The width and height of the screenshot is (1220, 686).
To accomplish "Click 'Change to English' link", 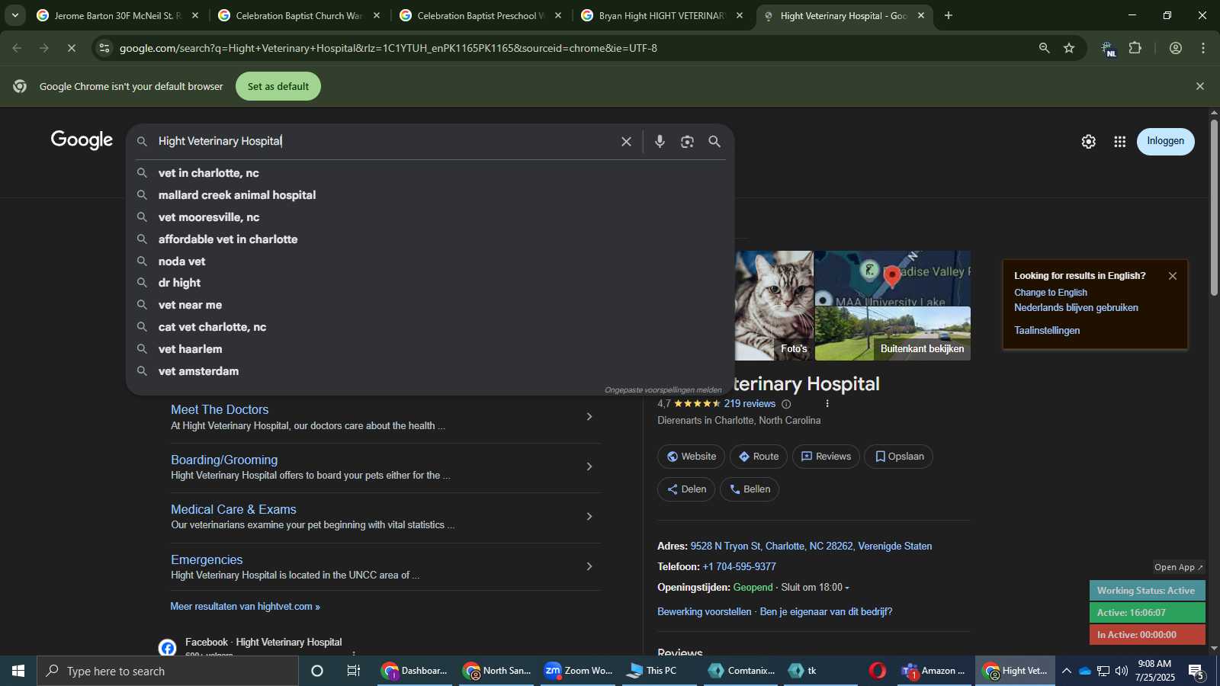I will point(1051,293).
